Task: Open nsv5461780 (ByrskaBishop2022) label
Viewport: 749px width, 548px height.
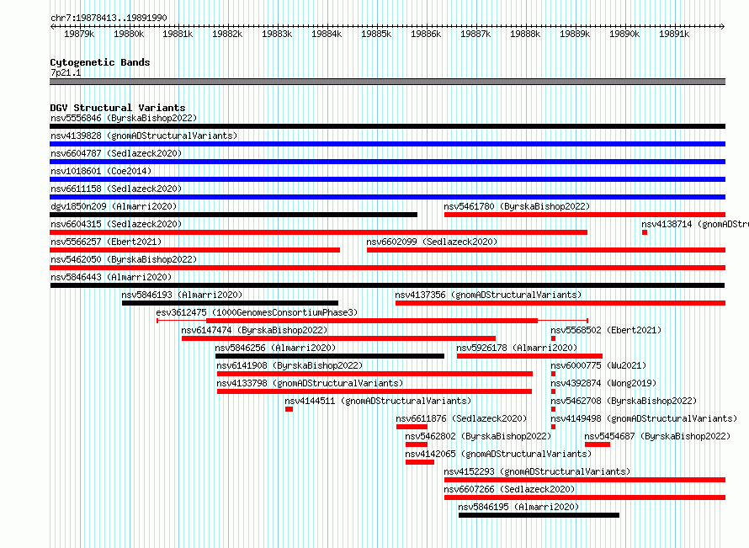Action: [517, 206]
